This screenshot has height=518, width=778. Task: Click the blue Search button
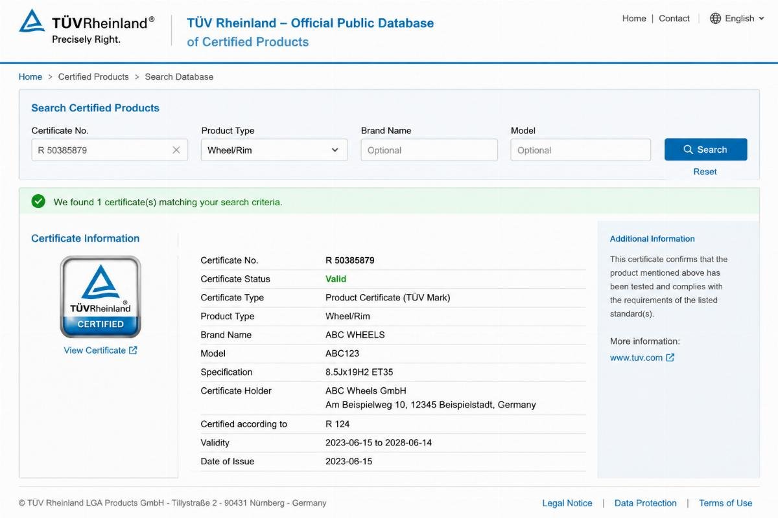pos(706,150)
